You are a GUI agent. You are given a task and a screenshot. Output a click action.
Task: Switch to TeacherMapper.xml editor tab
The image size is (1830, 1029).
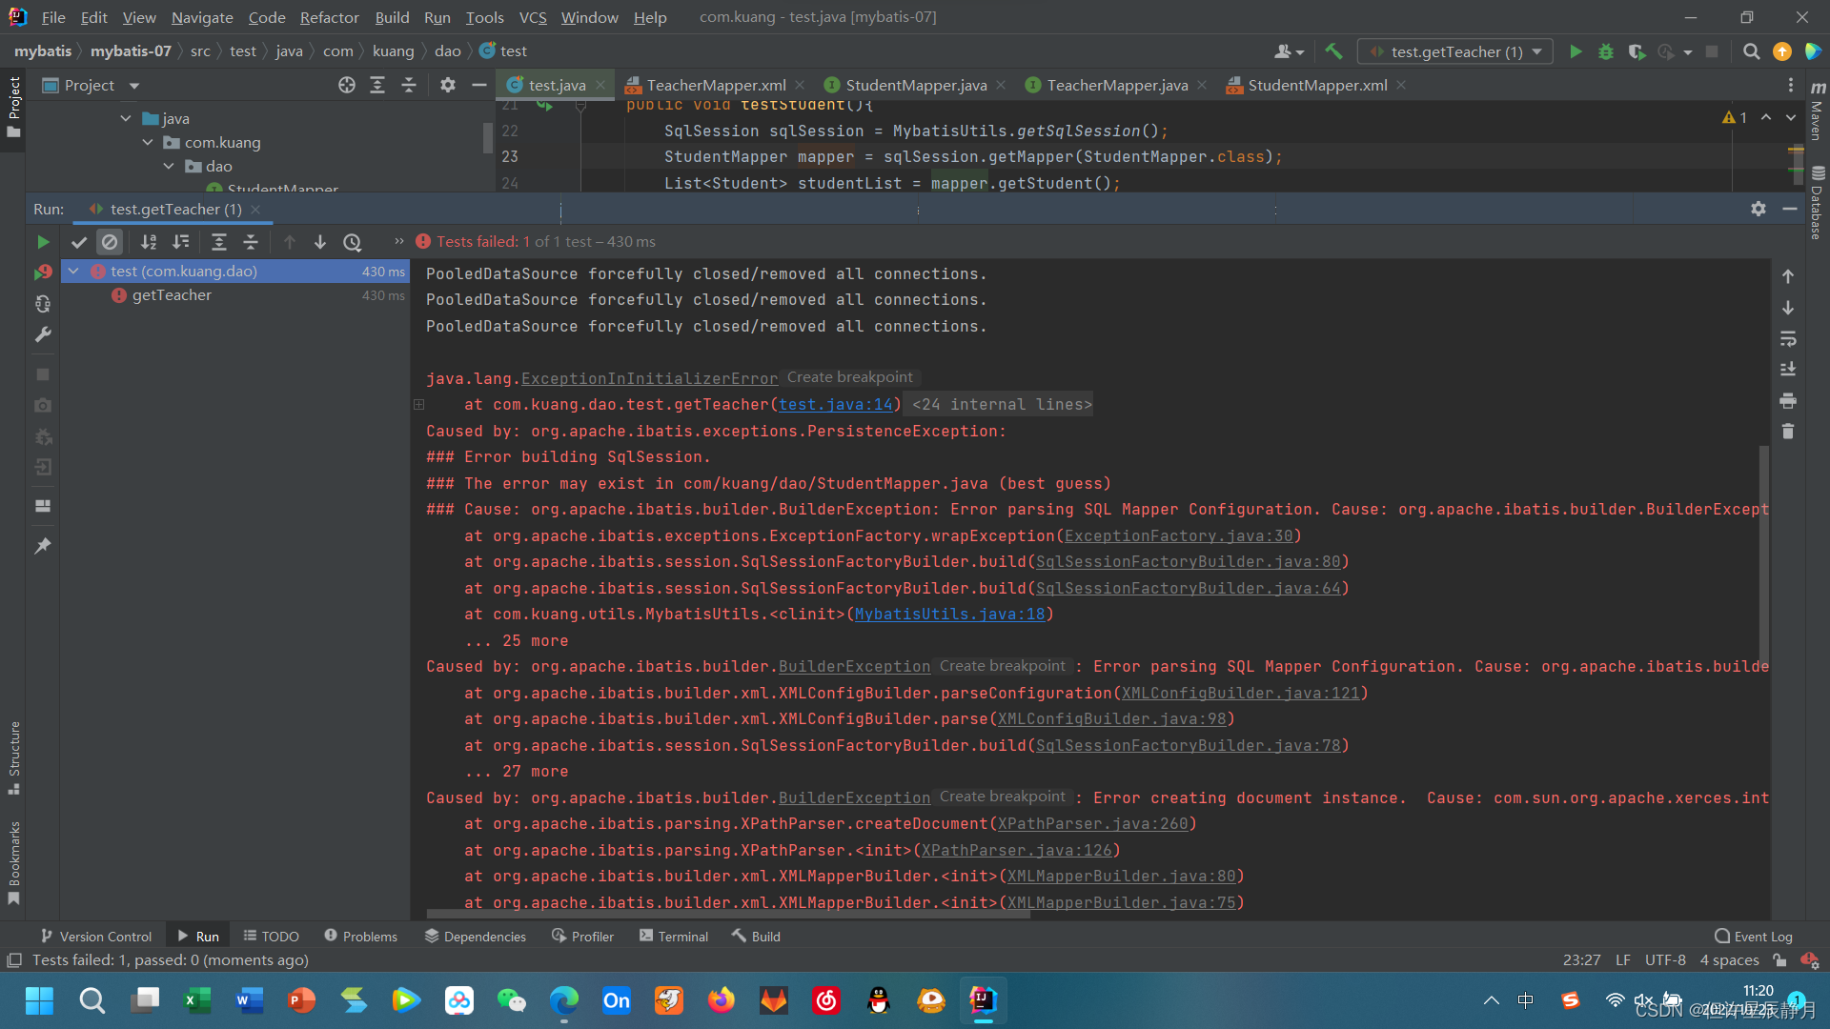pos(716,85)
